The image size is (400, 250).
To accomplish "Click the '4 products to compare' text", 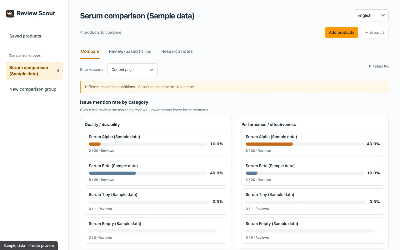I will click(101, 32).
